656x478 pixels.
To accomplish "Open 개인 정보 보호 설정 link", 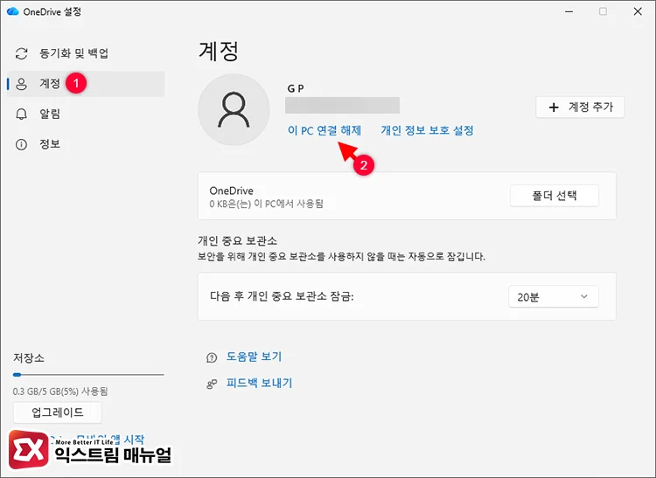I will [427, 130].
